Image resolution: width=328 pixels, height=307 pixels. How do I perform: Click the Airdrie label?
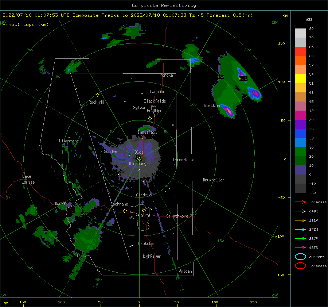tap(144, 195)
